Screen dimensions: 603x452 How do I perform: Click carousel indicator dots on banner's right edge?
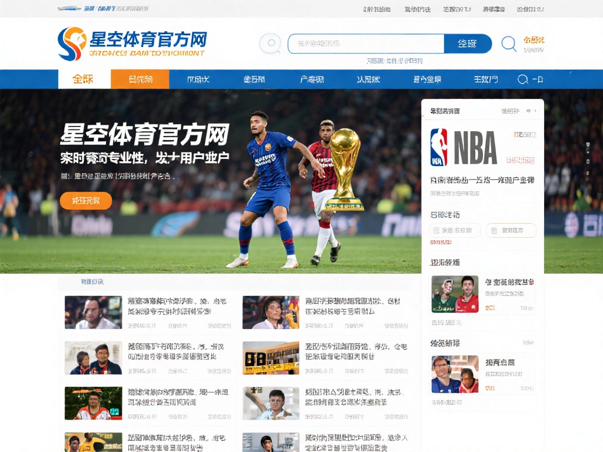tap(587, 153)
